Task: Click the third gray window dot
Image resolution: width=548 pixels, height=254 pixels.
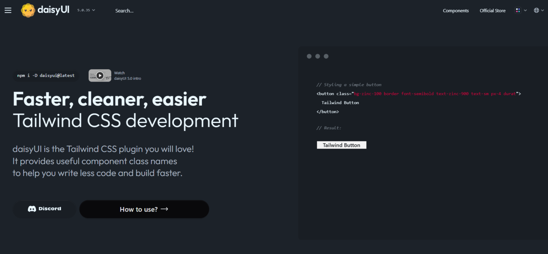Action: (x=326, y=56)
